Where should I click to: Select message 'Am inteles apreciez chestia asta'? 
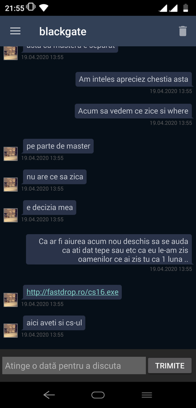[x=134, y=79]
